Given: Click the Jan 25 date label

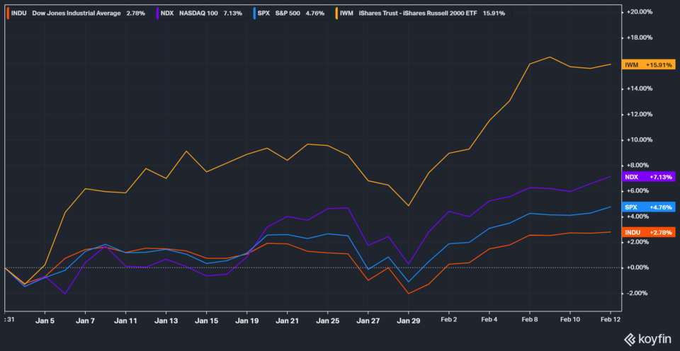Looking at the screenshot, I should (327, 321).
